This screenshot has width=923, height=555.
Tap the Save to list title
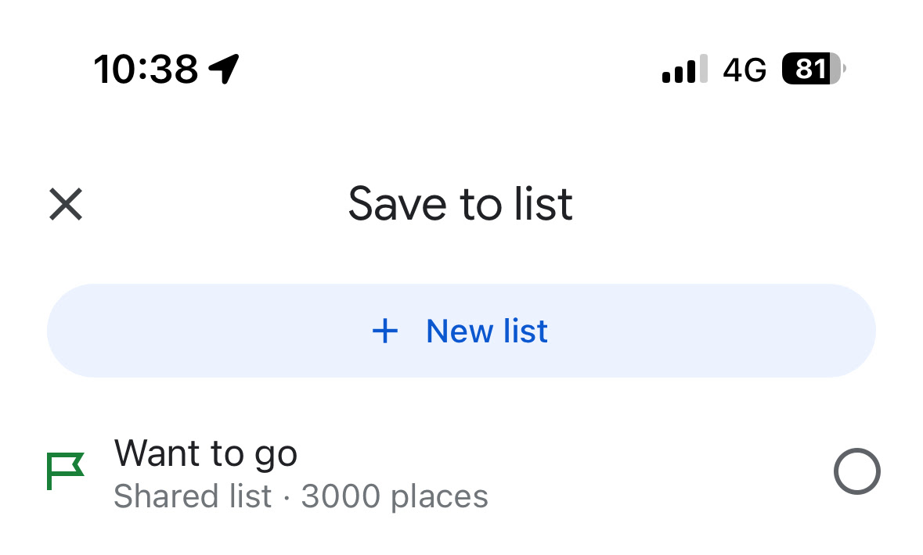coord(460,204)
